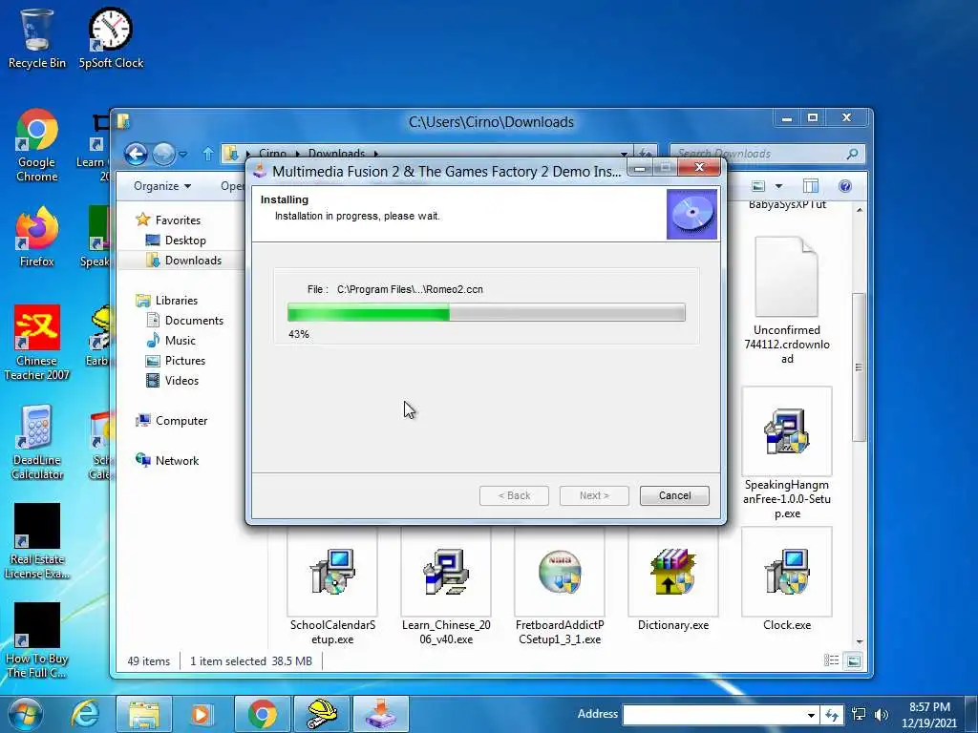The width and height of the screenshot is (978, 733).
Task: Open Internet Explorer from the taskbar
Action: (86, 714)
